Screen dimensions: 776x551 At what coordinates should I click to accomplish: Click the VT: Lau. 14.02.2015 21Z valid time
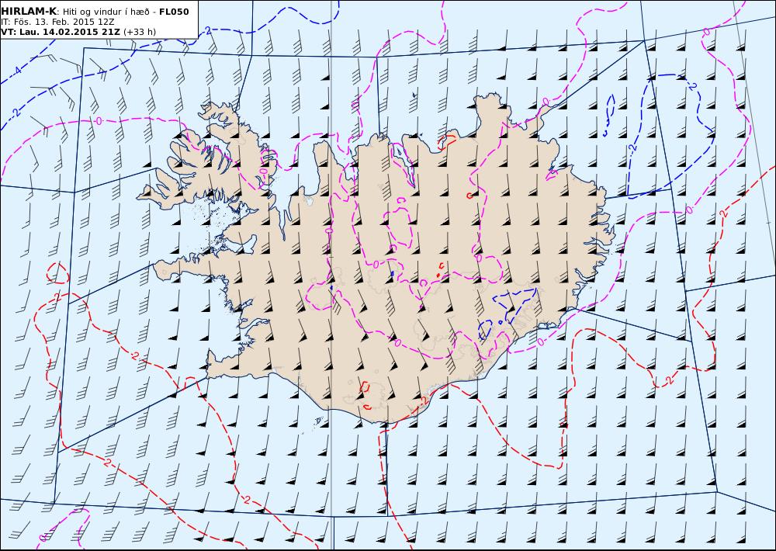61,32
